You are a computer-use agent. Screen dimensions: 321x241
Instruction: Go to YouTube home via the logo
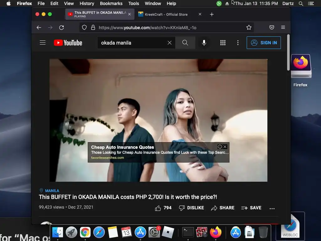click(68, 43)
